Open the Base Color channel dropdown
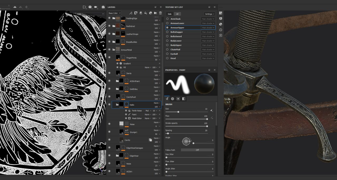Screen dimensions: 337x180 pyautogui.click(x=115, y=13)
